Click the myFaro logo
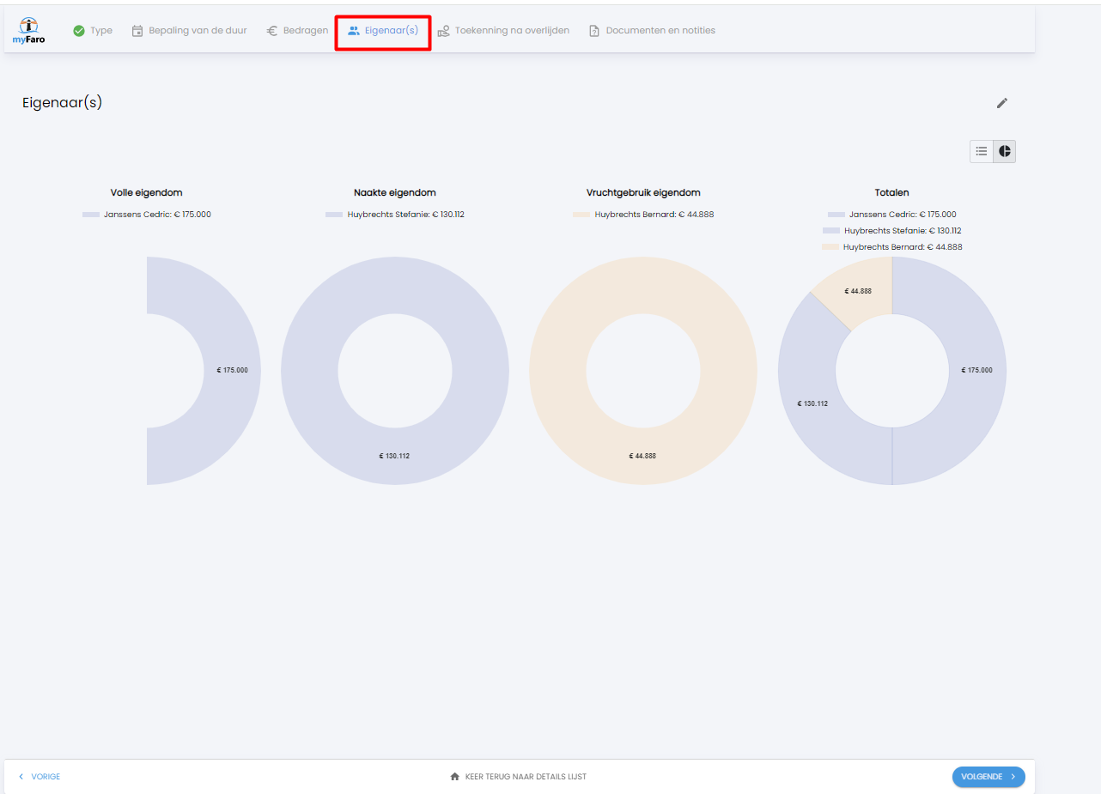Viewport: 1101px width, 794px height. (28, 30)
